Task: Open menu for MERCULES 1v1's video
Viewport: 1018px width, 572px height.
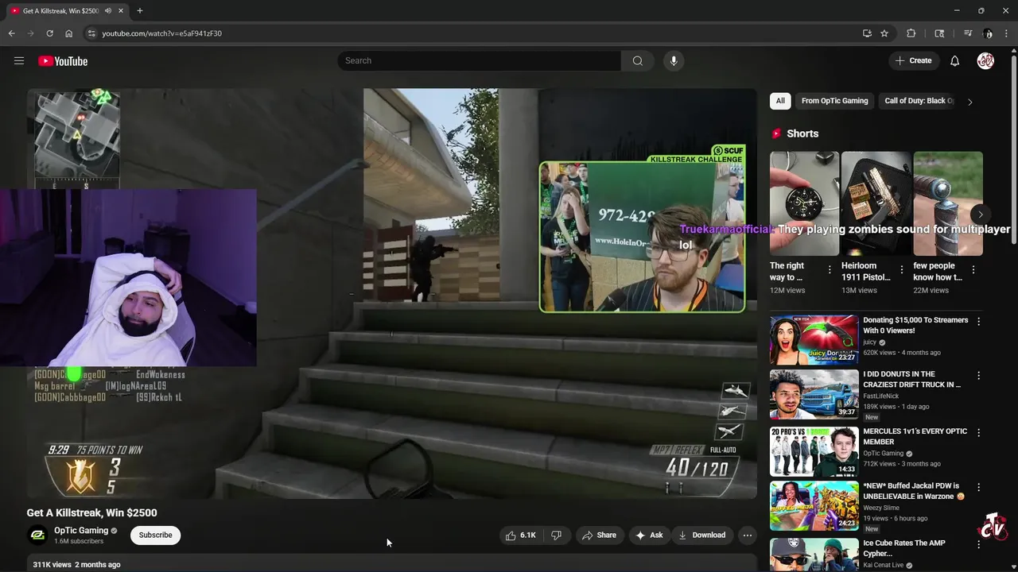Action: [978, 432]
